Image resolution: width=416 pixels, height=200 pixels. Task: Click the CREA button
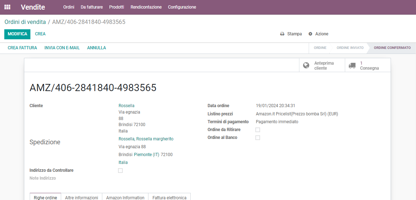[40, 34]
